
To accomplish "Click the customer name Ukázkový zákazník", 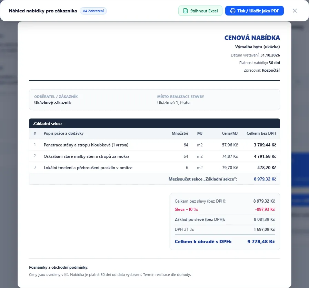I will pyautogui.click(x=52, y=103).
